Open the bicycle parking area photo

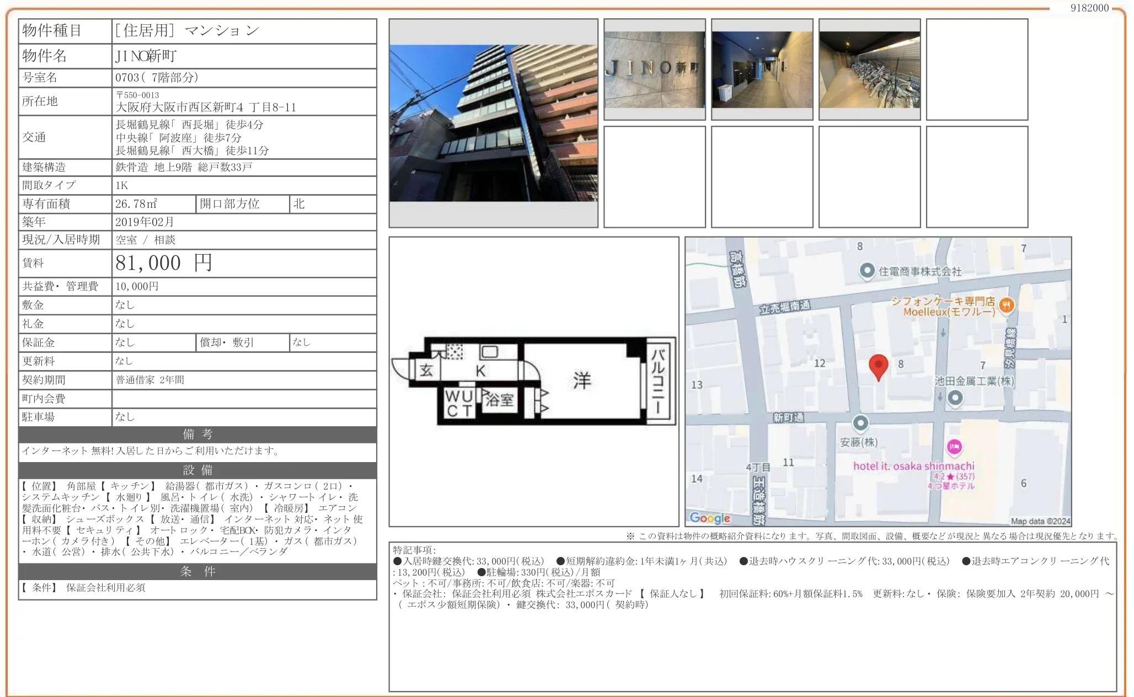pyautogui.click(x=869, y=69)
